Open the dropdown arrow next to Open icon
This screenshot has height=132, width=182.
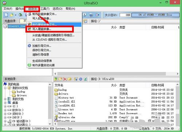[16, 15]
